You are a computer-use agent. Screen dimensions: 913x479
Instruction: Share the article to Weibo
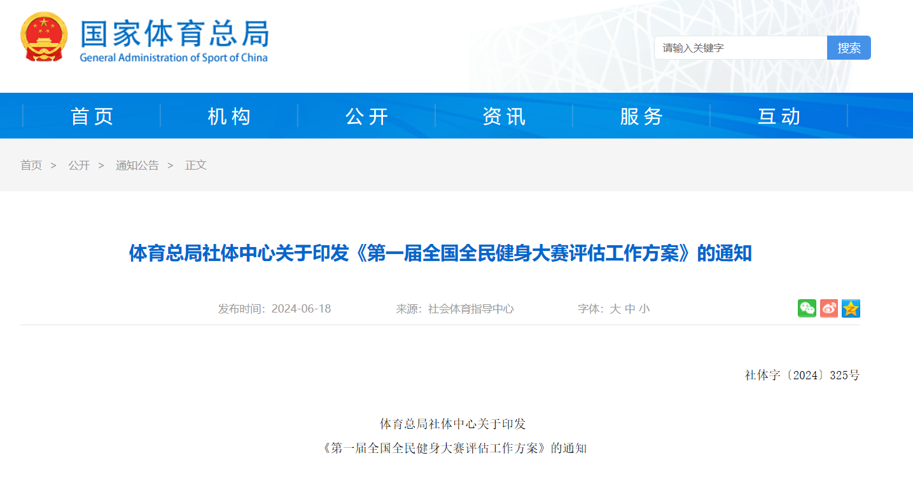click(x=828, y=308)
